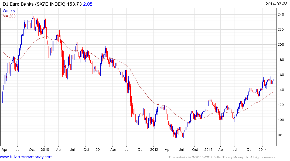Select the 160 price axis label
Viewport: 290px width, 161px height.
[x=281, y=75]
